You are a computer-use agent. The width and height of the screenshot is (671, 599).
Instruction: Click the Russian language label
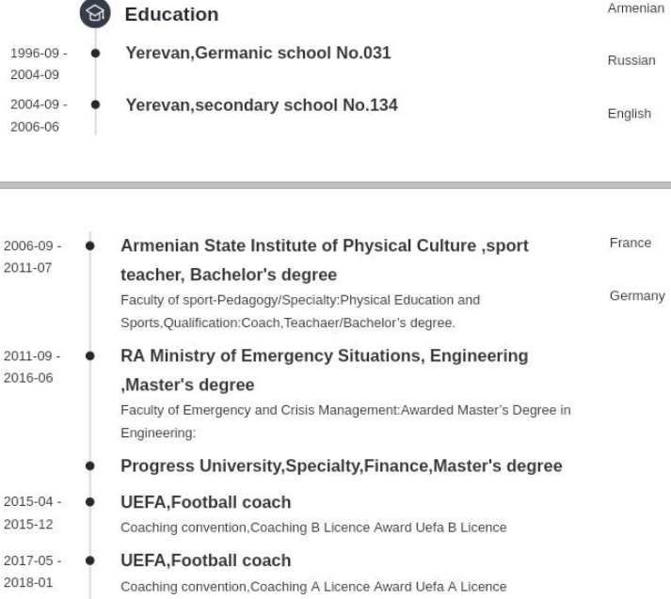click(x=631, y=60)
